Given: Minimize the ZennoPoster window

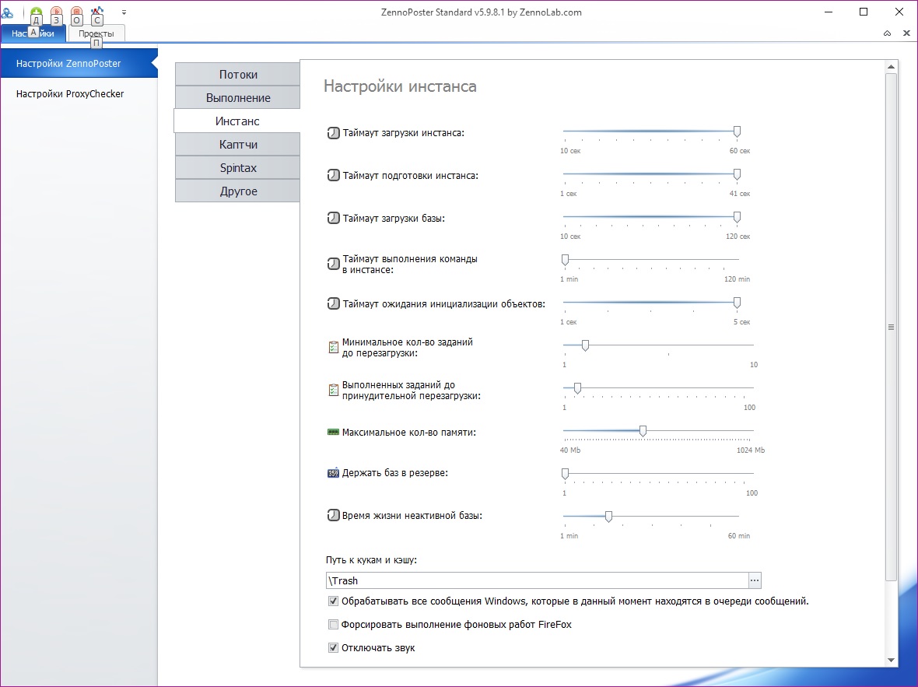Looking at the screenshot, I should pos(829,12).
